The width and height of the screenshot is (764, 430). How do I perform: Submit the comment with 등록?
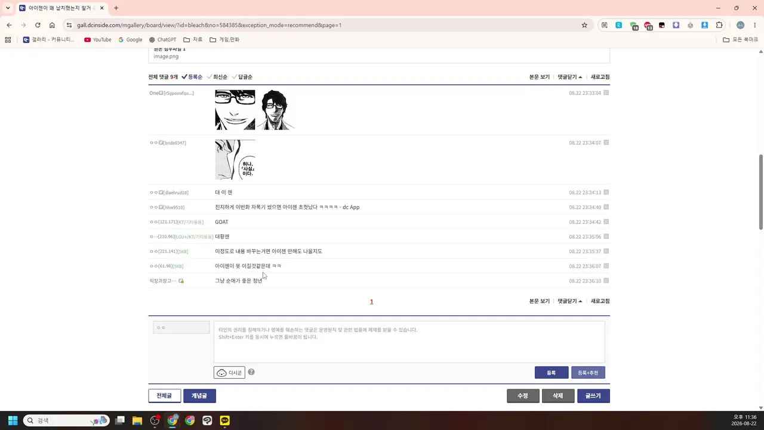pyautogui.click(x=552, y=373)
